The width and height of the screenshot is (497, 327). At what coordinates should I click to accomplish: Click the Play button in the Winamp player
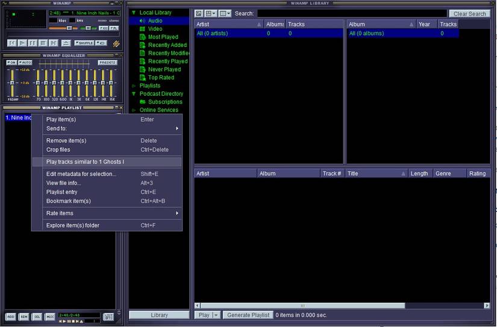[22, 43]
